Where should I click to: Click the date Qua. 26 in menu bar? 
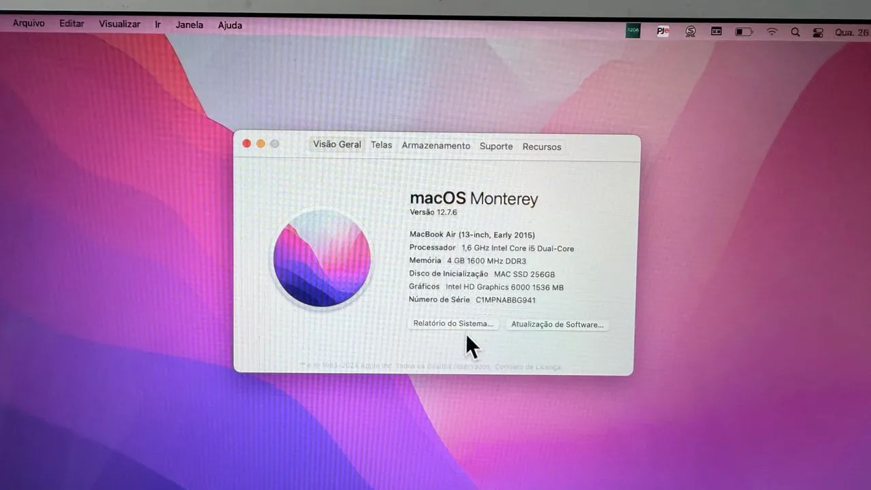tap(851, 33)
